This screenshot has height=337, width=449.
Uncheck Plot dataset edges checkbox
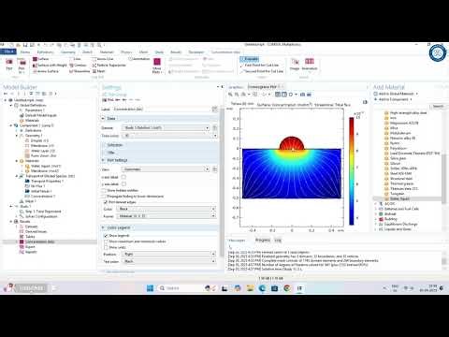[x=106, y=202]
